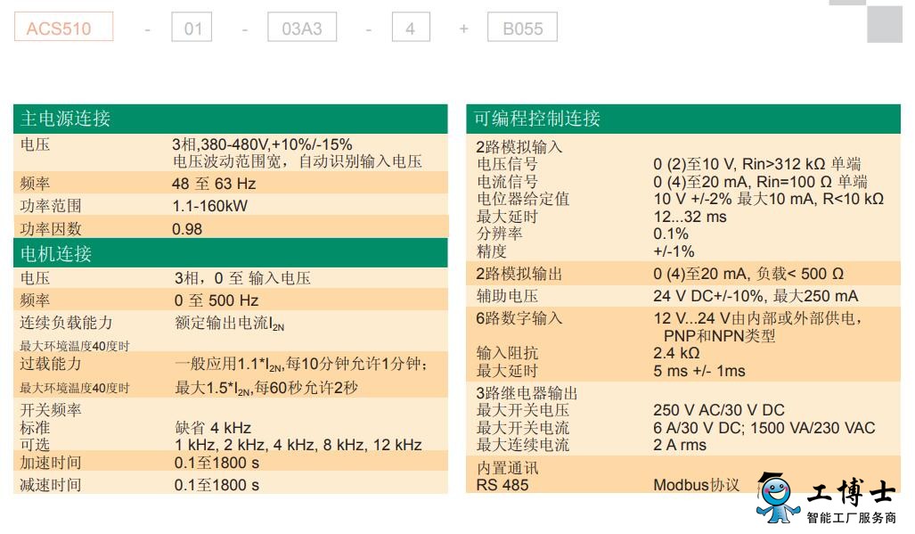
Task: Click the PNP和NPN类型 text
Action: 720,336
